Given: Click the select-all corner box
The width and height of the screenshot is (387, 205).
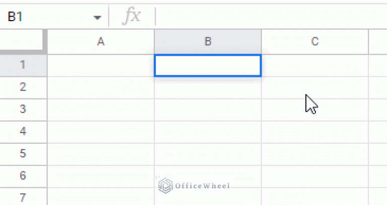Looking at the screenshot, I should tap(23, 41).
